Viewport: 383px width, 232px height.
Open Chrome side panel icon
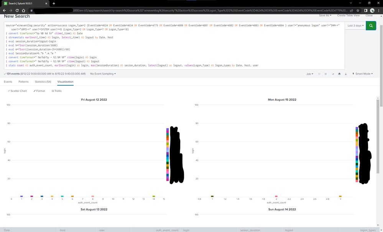tap(365, 10)
